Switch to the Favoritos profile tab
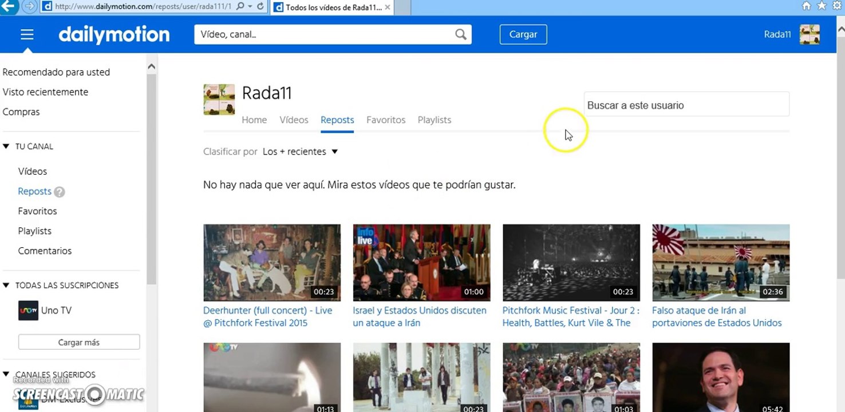This screenshot has height=412, width=845. (386, 120)
